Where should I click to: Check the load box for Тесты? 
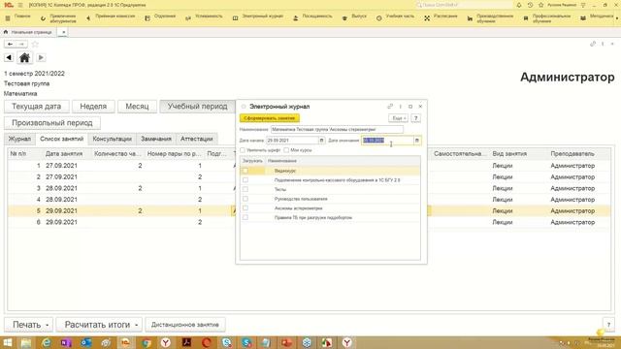[245, 189]
